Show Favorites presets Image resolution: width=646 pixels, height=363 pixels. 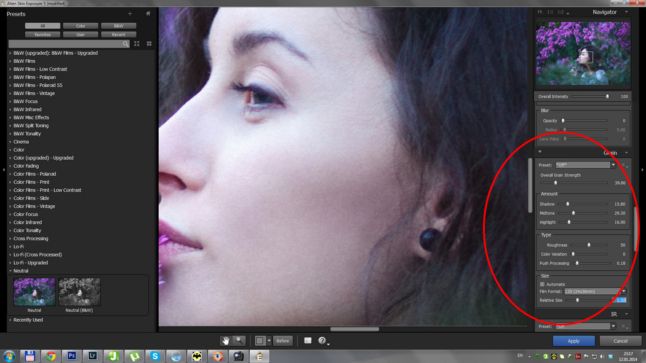tap(42, 34)
